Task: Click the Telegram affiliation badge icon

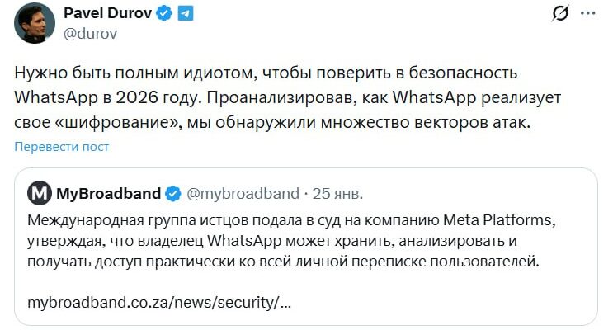Action: click(186, 13)
